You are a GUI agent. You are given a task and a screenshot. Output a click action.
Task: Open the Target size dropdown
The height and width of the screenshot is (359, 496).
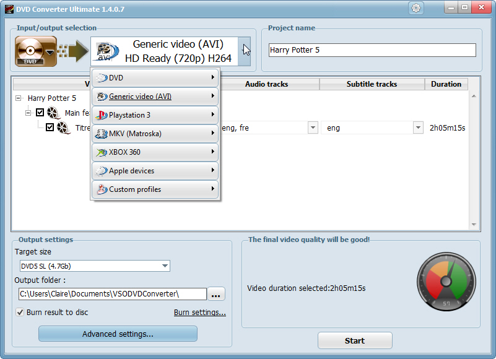(x=165, y=266)
